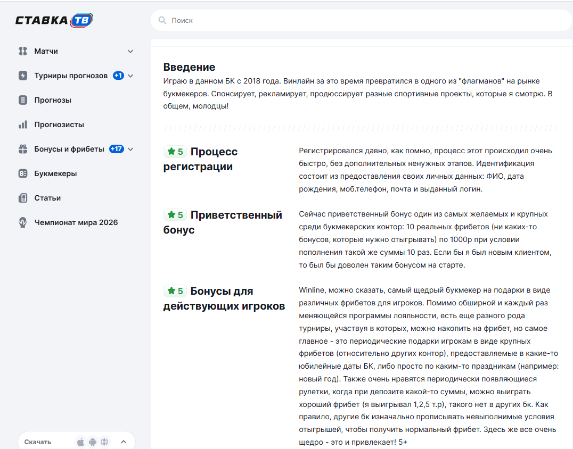This screenshot has width=573, height=449.
Task: Click the +17 badge near Бонусы и фрибеты
Action: (117, 149)
